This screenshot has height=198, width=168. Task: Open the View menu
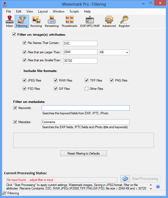point(30,11)
